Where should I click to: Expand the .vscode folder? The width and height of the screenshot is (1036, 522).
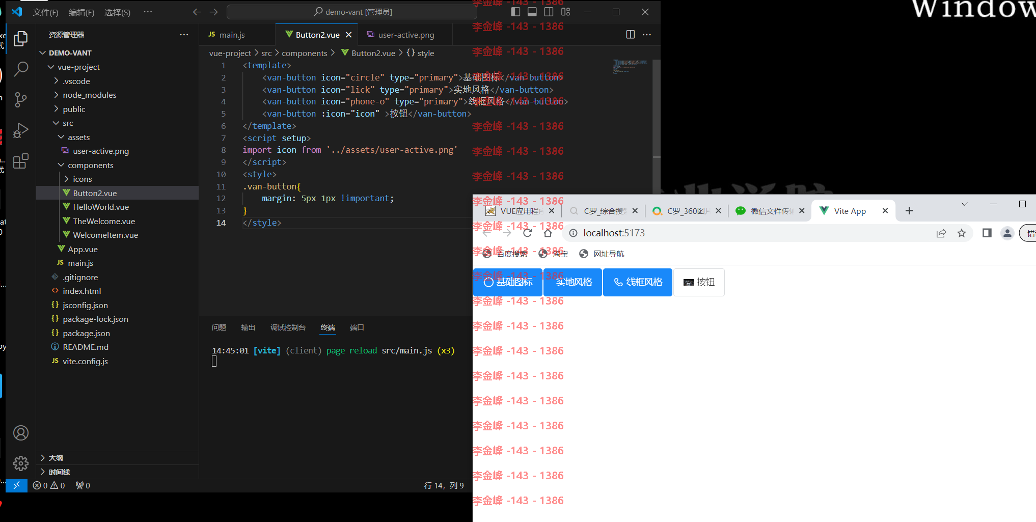56,81
